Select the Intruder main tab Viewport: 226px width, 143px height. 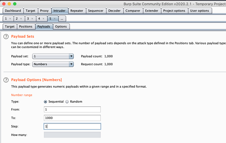[59, 10]
